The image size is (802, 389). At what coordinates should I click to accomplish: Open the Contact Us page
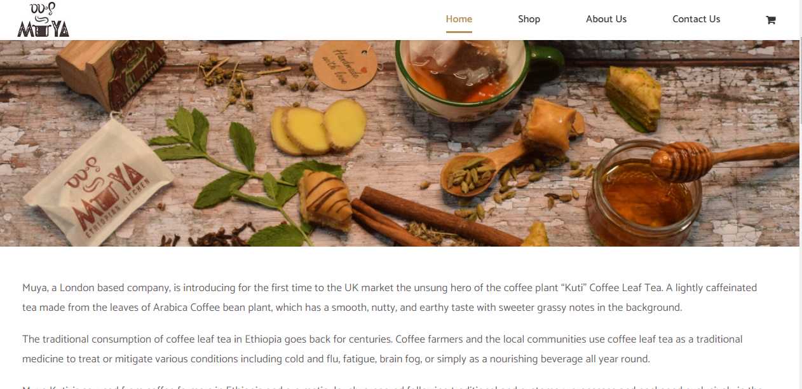[696, 19]
